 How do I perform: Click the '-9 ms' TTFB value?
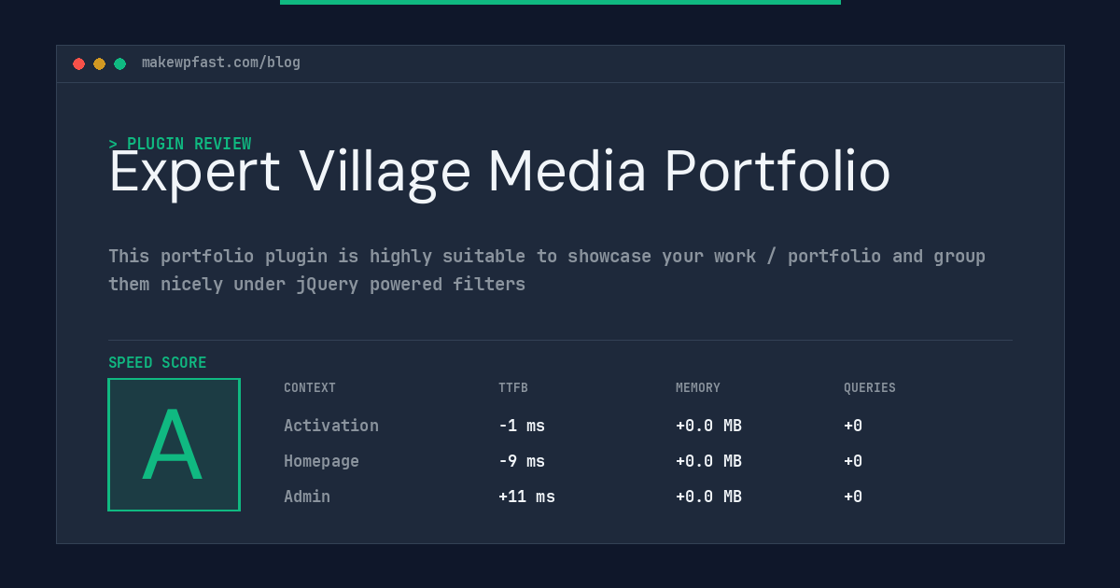click(x=522, y=461)
